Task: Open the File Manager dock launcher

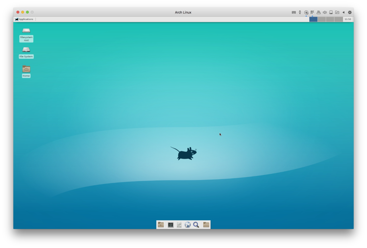Action: [x=179, y=225]
